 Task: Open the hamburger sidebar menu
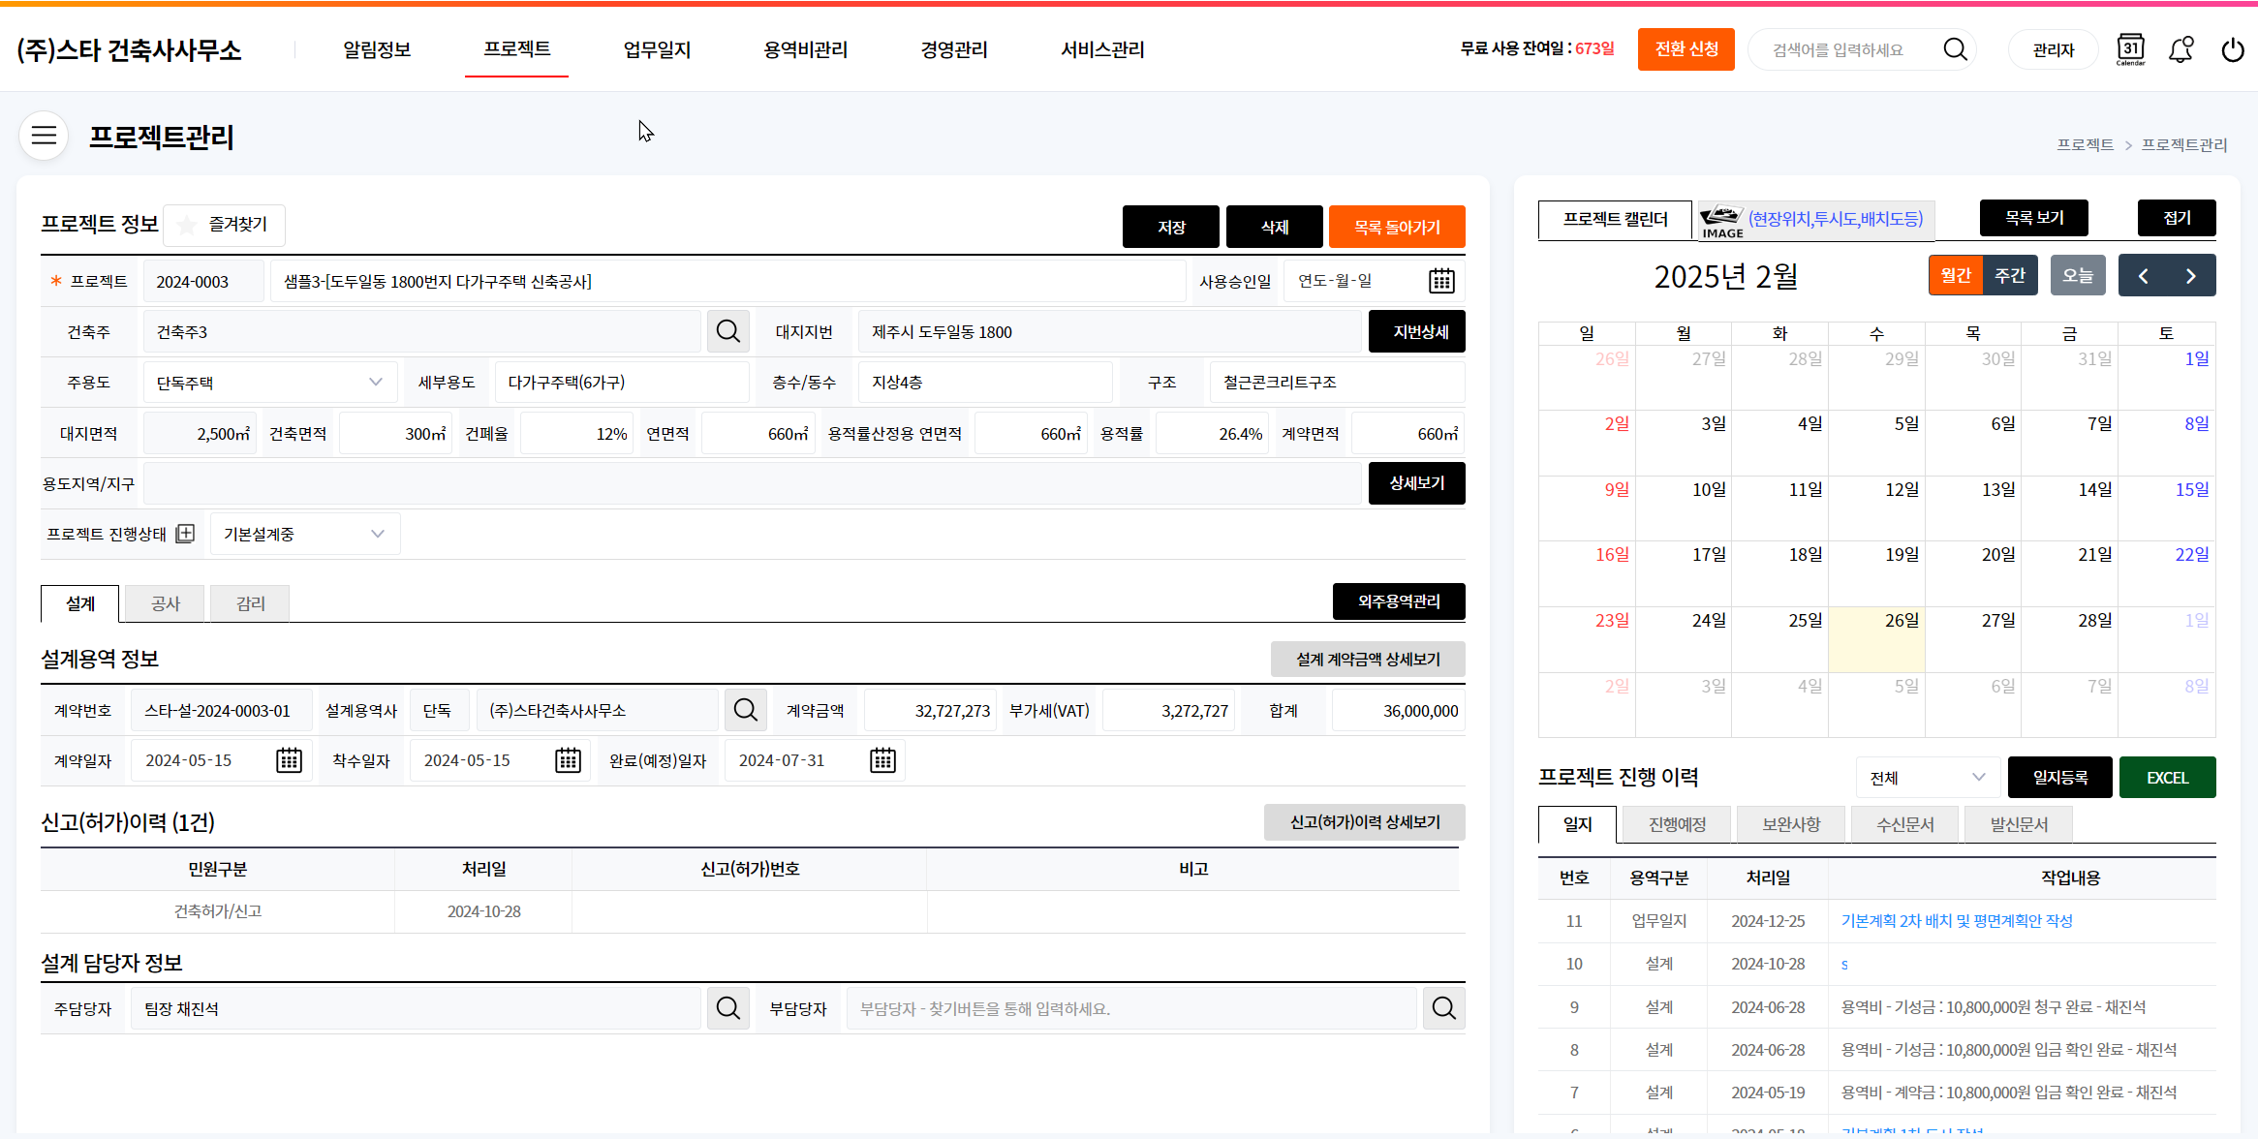44,136
